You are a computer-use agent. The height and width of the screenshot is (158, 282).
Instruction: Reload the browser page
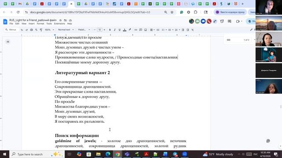click(18, 12)
